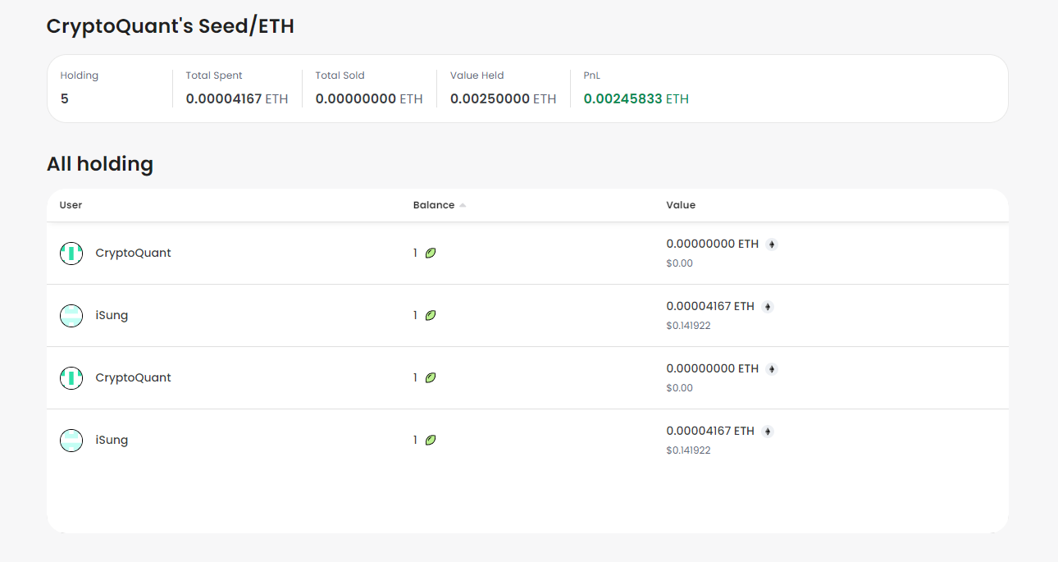Click the avatar in the first iSung row
Viewport: 1058px width, 562px height.
coord(71,316)
